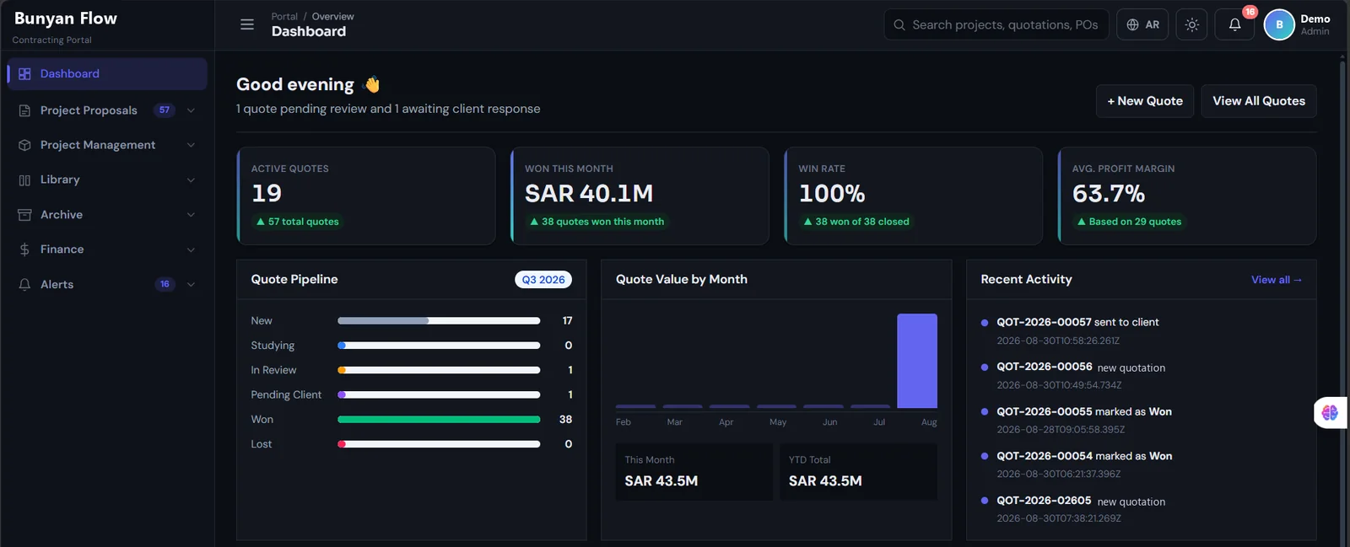Image resolution: width=1350 pixels, height=547 pixels.
Task: Switch theme with the sun icon
Action: 1191,24
